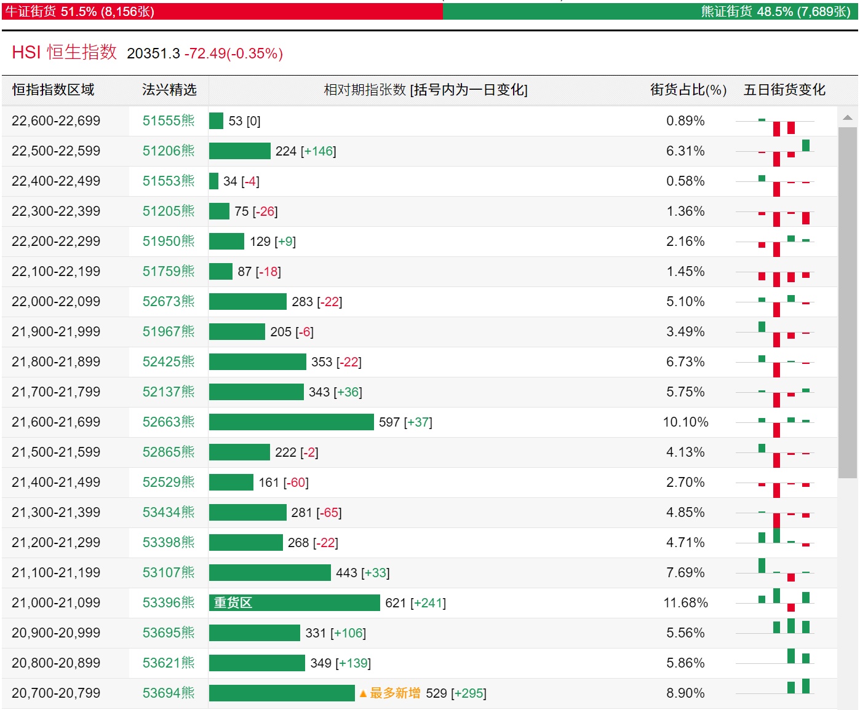The height and width of the screenshot is (710, 860).
Task: Open warrant link 53107熊
Action: tap(169, 572)
